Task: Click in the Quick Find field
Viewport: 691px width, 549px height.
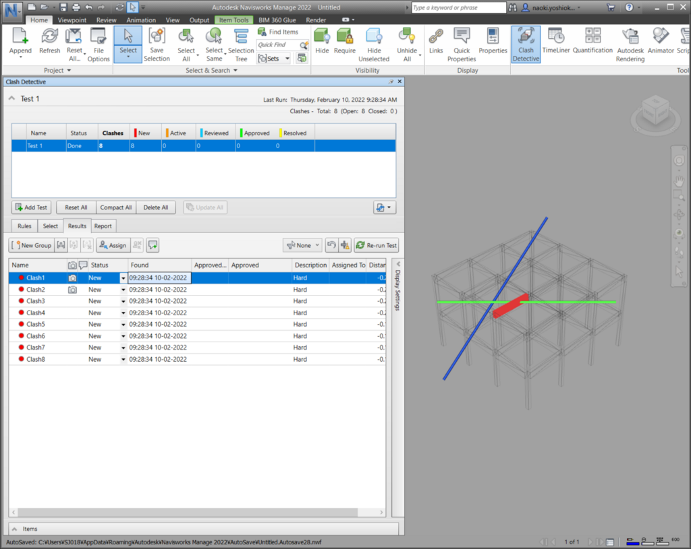Action: point(277,45)
